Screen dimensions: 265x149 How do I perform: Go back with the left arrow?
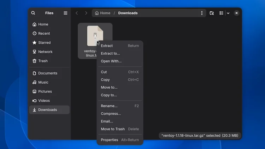(x=77, y=13)
